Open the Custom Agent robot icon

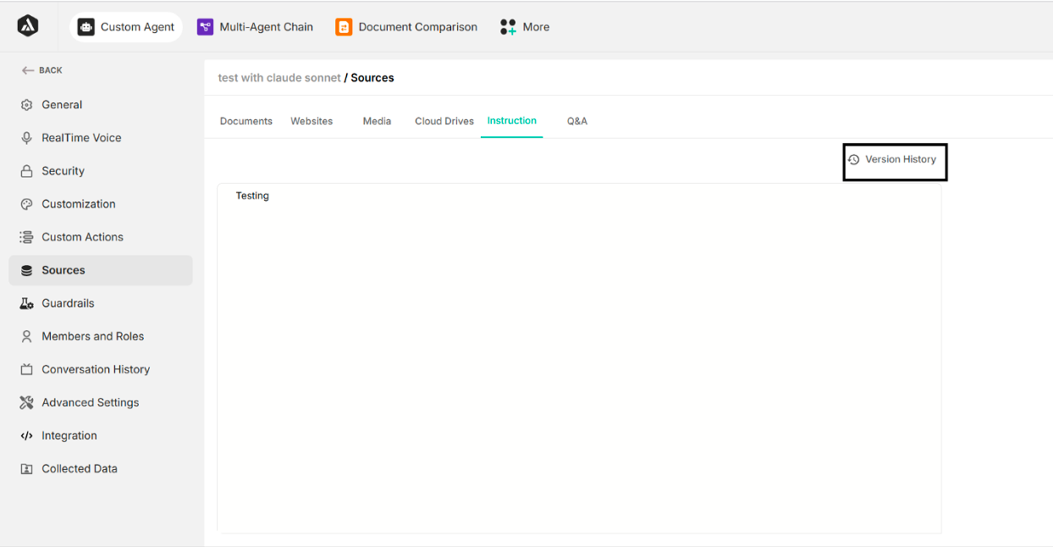coord(86,27)
